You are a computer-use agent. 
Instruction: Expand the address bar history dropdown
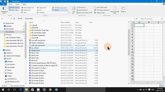point(134,19)
